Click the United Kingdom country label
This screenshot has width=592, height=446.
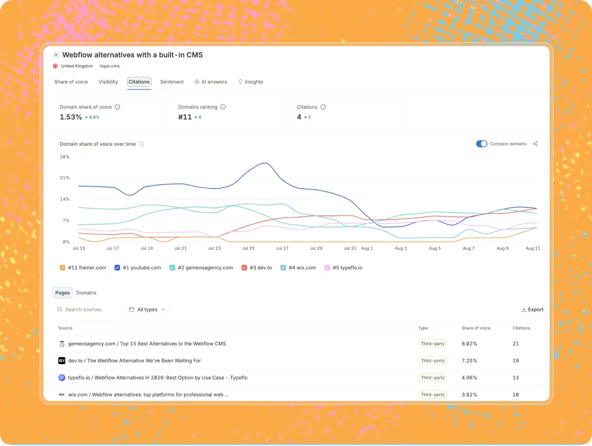tap(77, 66)
